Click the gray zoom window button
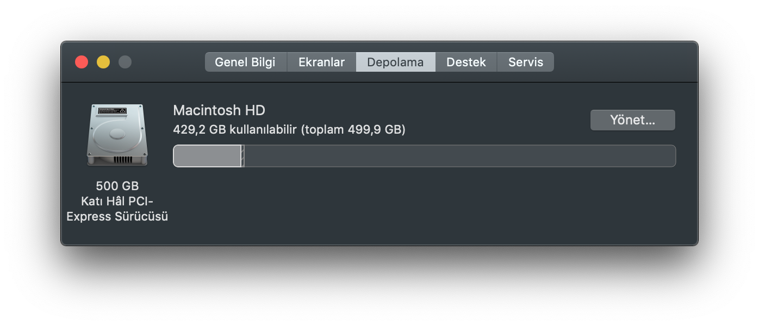Viewport: 759px width, 326px height. pos(125,62)
